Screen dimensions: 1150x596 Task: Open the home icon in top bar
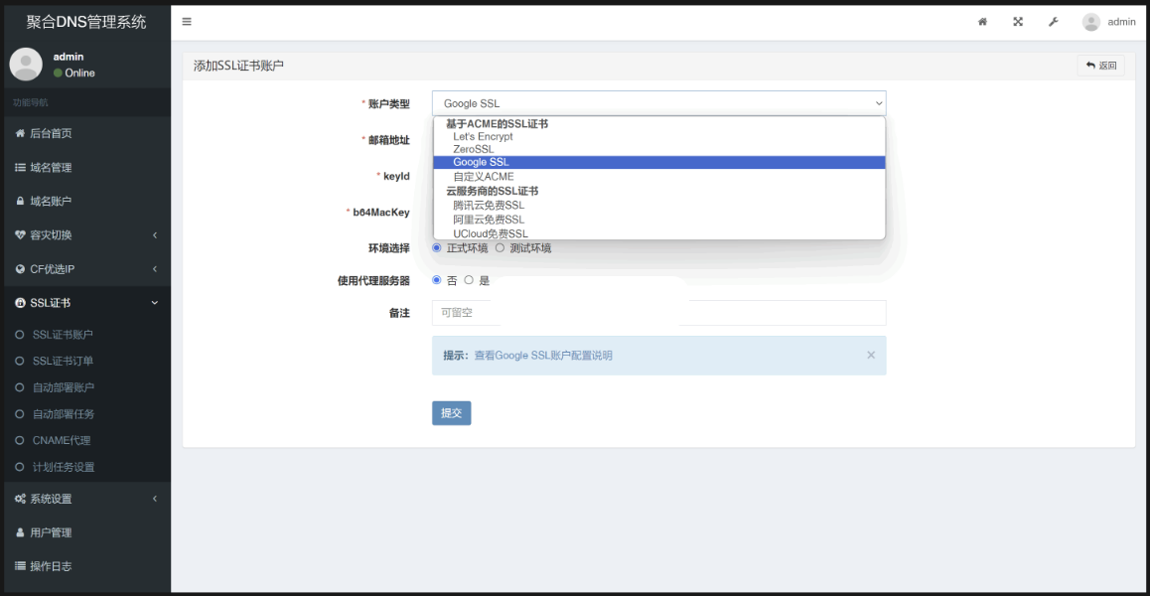pyautogui.click(x=982, y=22)
